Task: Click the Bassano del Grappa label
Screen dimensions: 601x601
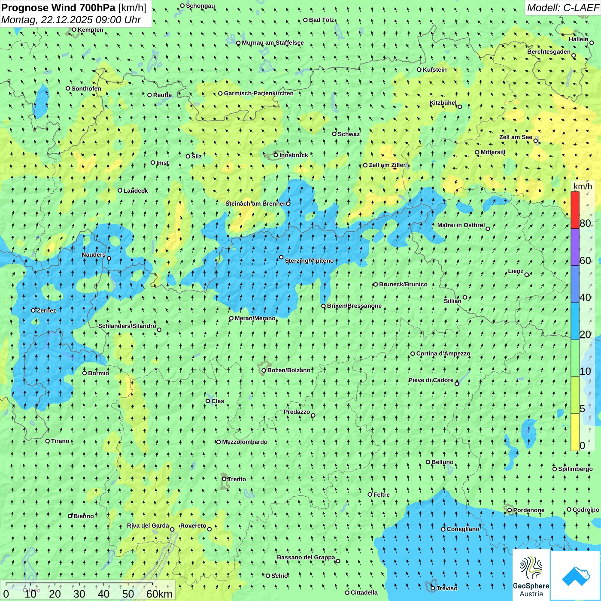Action: pyautogui.click(x=306, y=557)
